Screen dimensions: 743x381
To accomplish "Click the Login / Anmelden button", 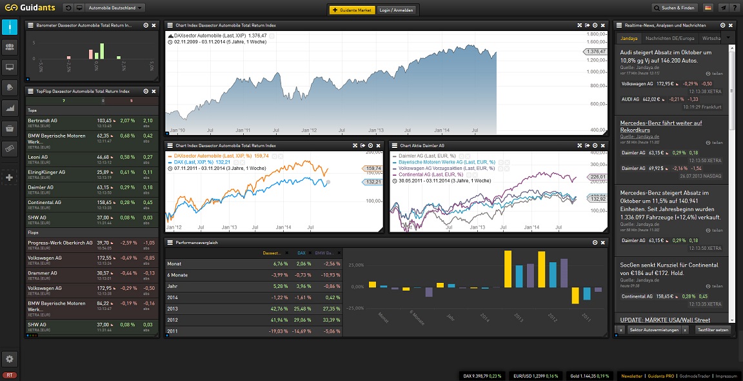I will click(x=396, y=10).
